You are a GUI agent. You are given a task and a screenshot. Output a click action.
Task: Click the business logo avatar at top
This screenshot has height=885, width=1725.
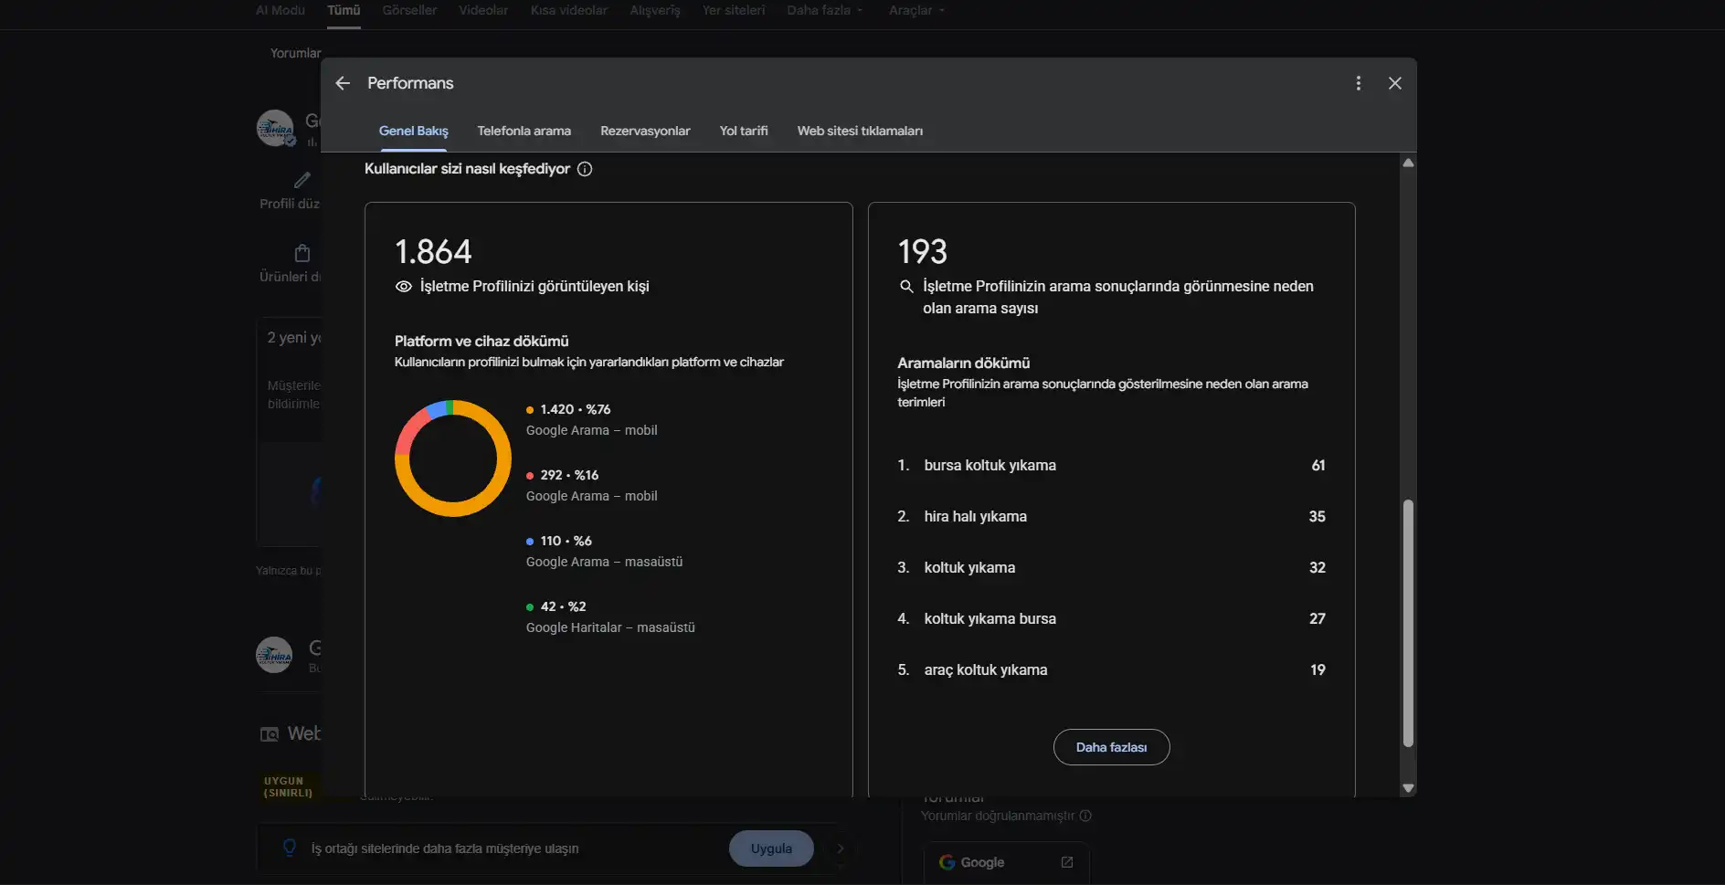pyautogui.click(x=275, y=128)
